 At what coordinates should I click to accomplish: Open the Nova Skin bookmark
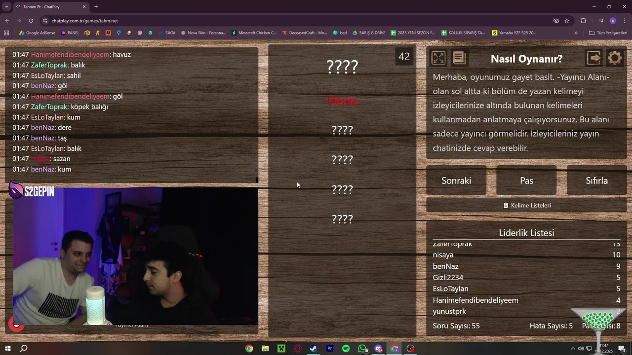pyautogui.click(x=203, y=33)
